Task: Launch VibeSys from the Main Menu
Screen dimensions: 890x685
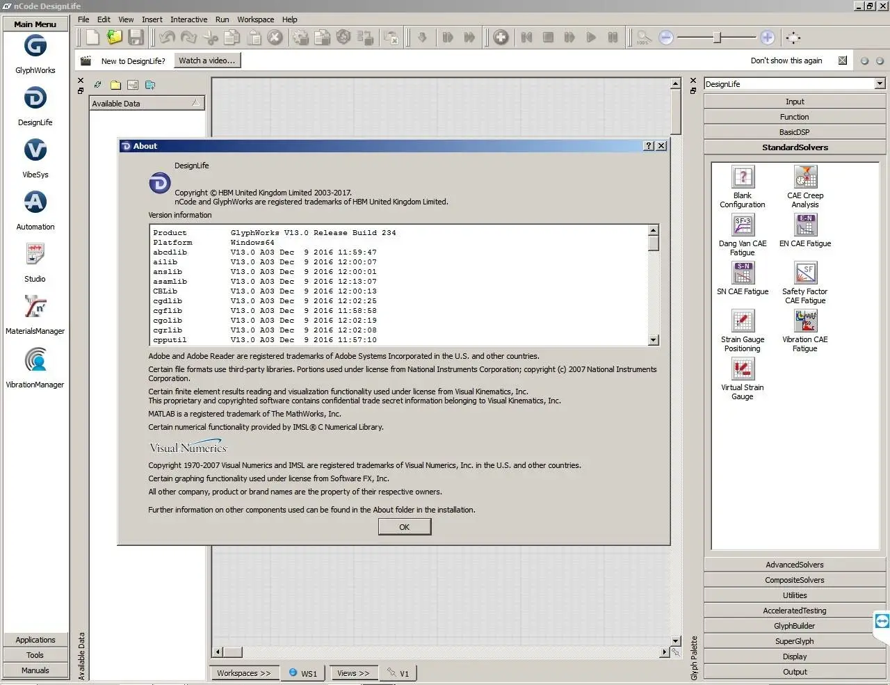Action: (35, 150)
